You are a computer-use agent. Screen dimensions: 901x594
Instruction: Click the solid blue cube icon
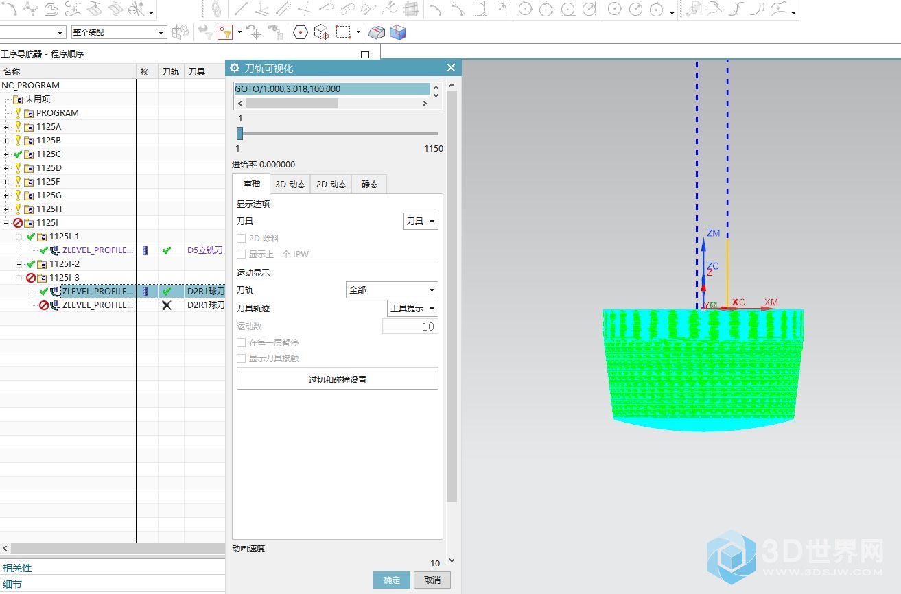(x=398, y=32)
